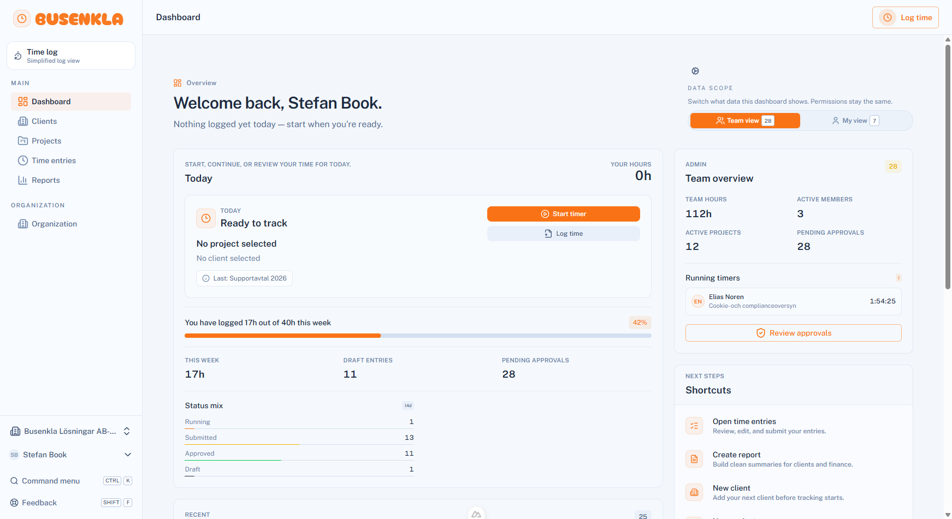Go to Projects in the sidebar

click(71, 141)
